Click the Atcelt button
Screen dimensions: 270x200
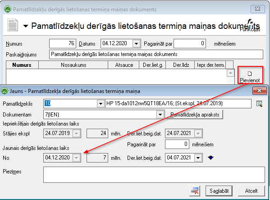click(251, 191)
